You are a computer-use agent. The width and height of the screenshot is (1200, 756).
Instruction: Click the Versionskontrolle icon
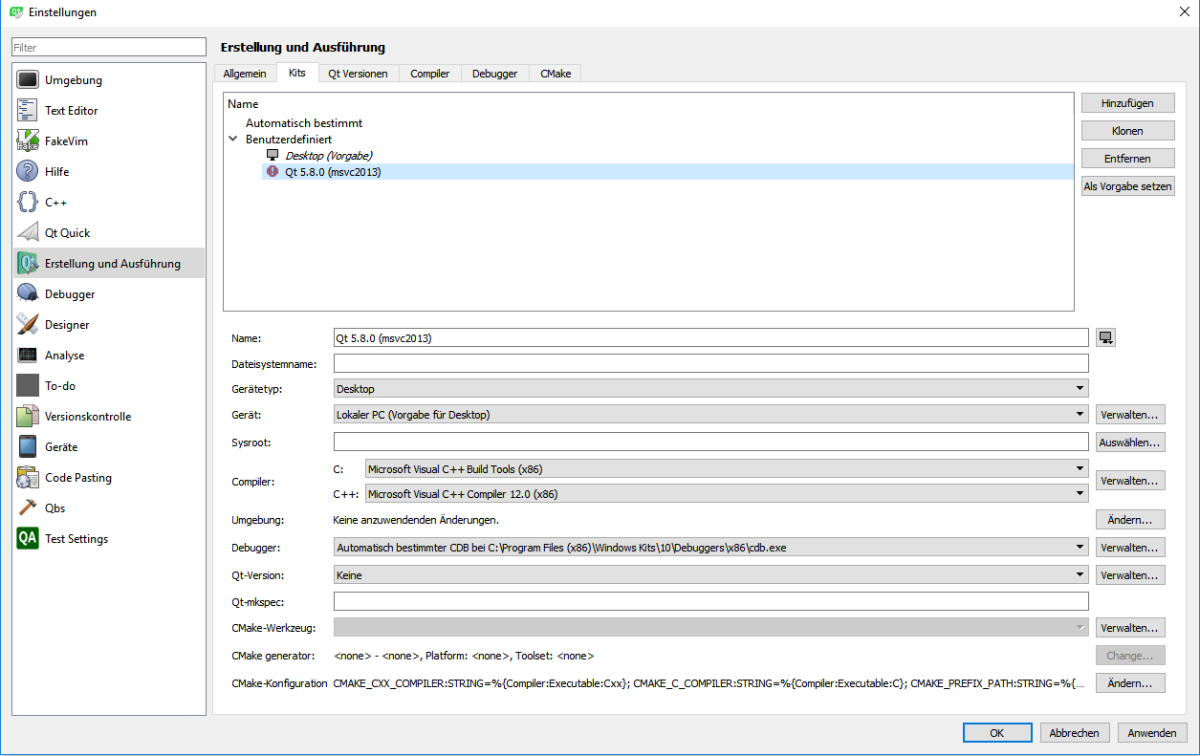[28, 417]
